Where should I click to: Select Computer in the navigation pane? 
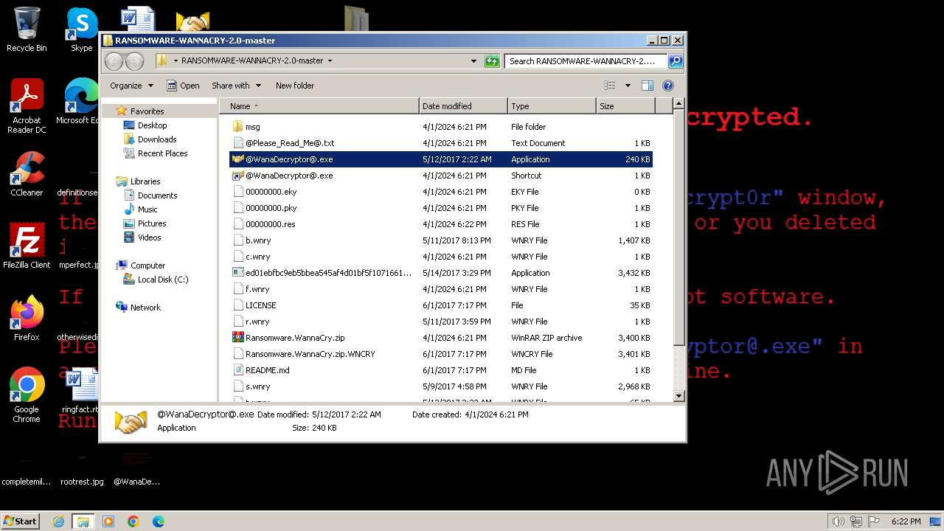(x=147, y=265)
